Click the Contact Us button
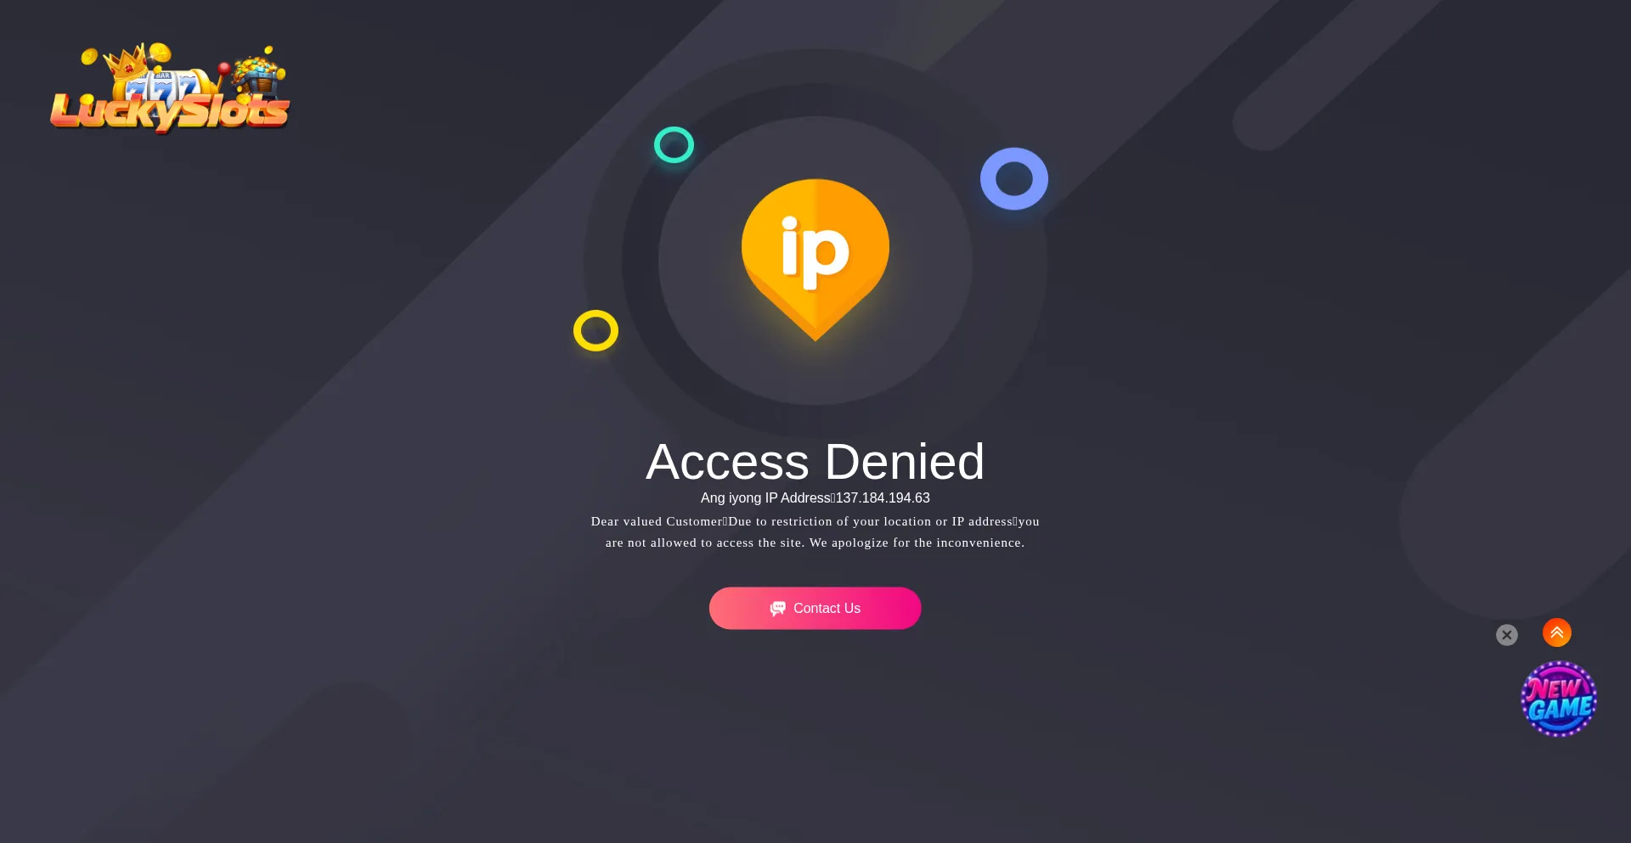The height and width of the screenshot is (843, 1631). click(x=815, y=608)
